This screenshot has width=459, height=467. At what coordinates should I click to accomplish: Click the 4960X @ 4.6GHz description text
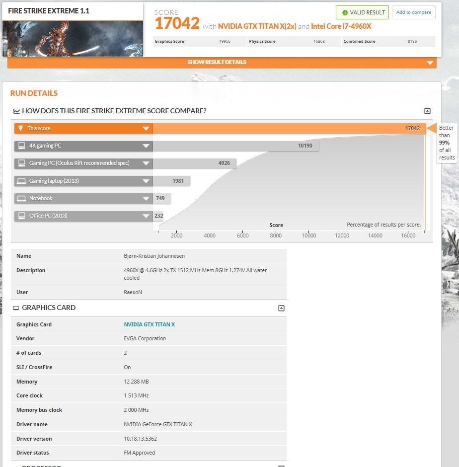click(195, 274)
